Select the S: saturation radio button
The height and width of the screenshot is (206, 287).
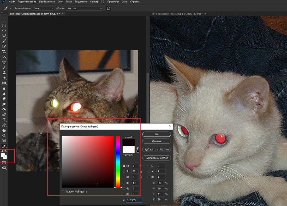click(x=124, y=171)
